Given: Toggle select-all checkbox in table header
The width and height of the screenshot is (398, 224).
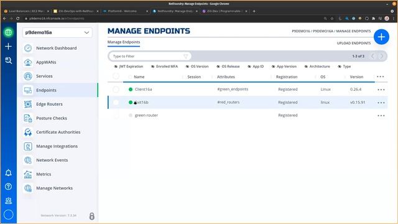Looking at the screenshot, I should 116,76.
